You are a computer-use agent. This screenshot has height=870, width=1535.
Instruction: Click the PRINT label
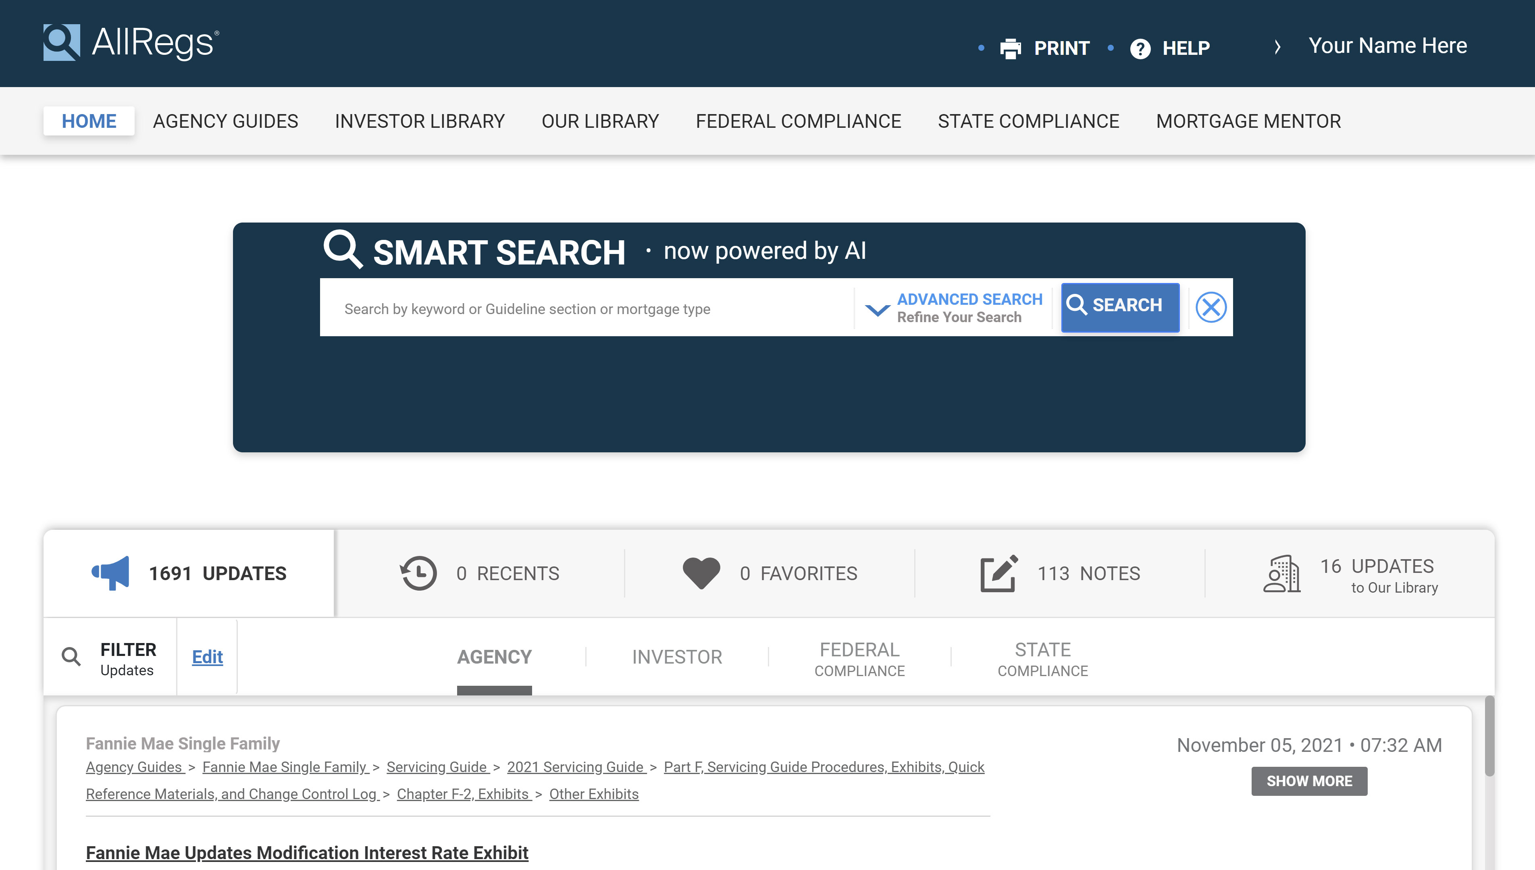pos(1061,48)
